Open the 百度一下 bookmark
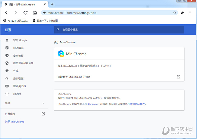The height and width of the screenshot is (139, 197). [x=45, y=21]
